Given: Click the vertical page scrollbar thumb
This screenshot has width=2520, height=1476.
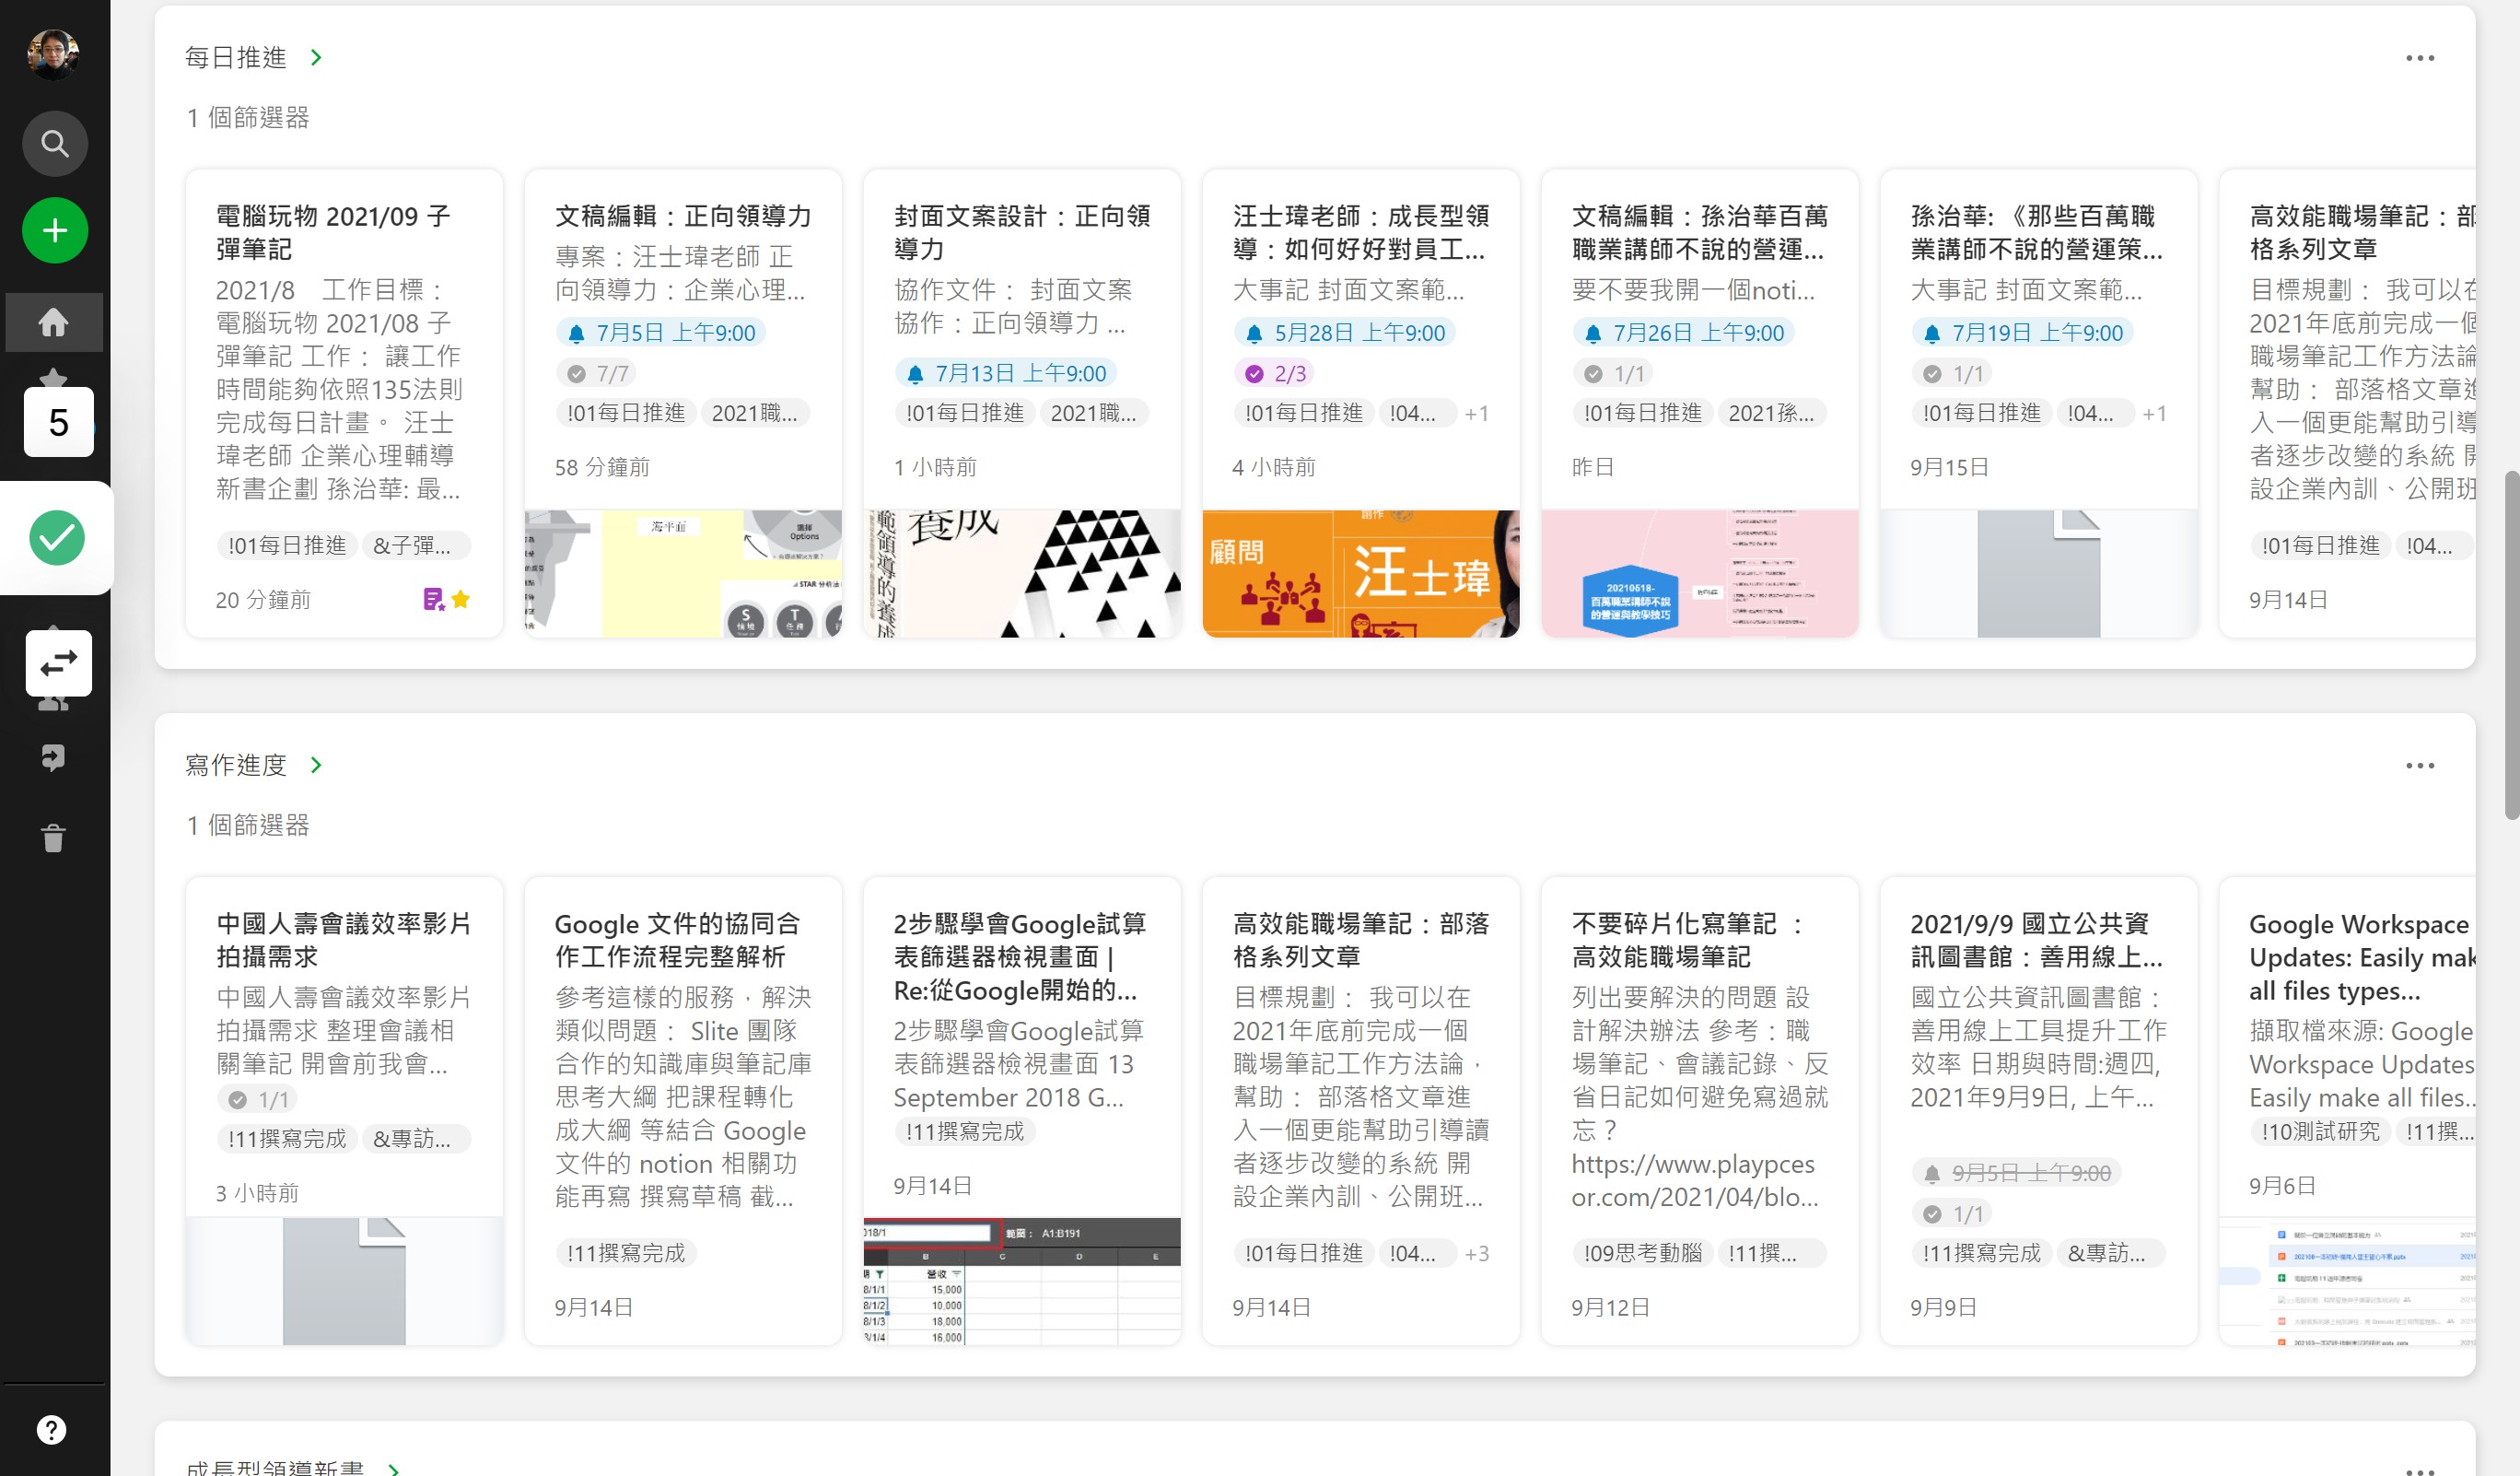Looking at the screenshot, I should pos(2512,645).
